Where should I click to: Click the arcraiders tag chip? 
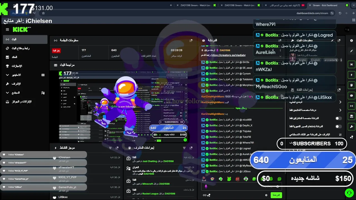(330, 60)
